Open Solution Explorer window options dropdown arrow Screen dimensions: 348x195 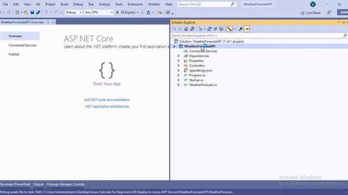[339, 22]
